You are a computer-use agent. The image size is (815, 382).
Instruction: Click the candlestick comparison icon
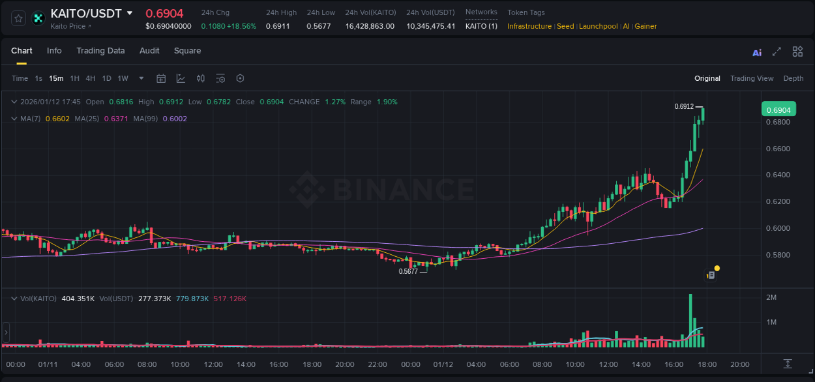point(201,78)
